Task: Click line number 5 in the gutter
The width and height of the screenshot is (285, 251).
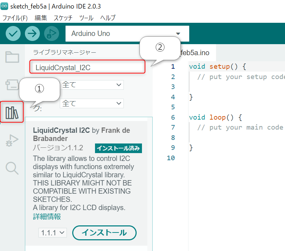Action: [173, 107]
